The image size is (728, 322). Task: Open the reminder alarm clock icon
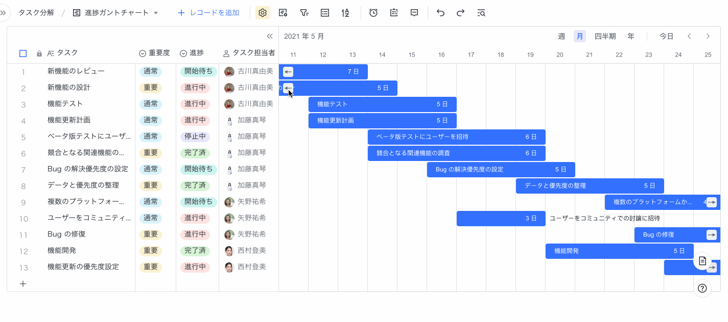coord(373,13)
